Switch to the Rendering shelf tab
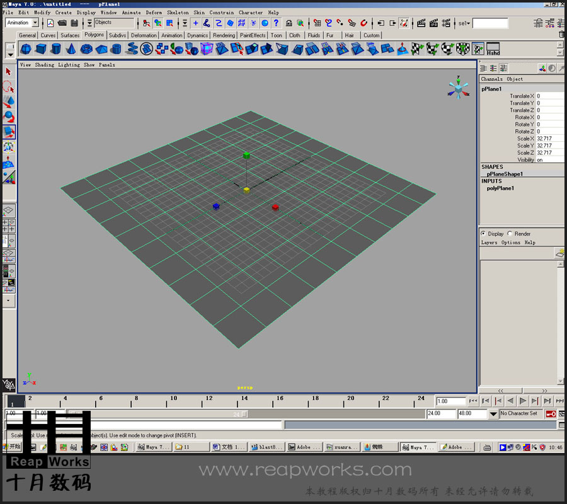 click(x=224, y=35)
